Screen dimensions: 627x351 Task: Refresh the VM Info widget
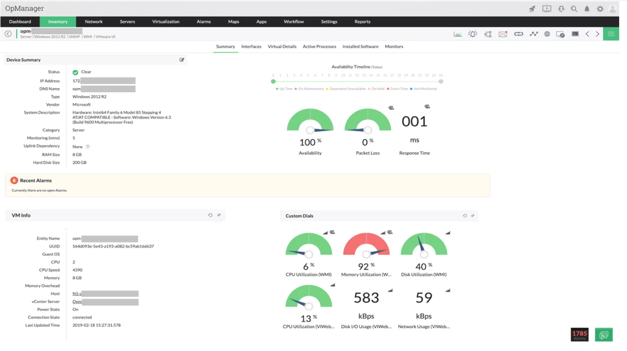pyautogui.click(x=210, y=215)
